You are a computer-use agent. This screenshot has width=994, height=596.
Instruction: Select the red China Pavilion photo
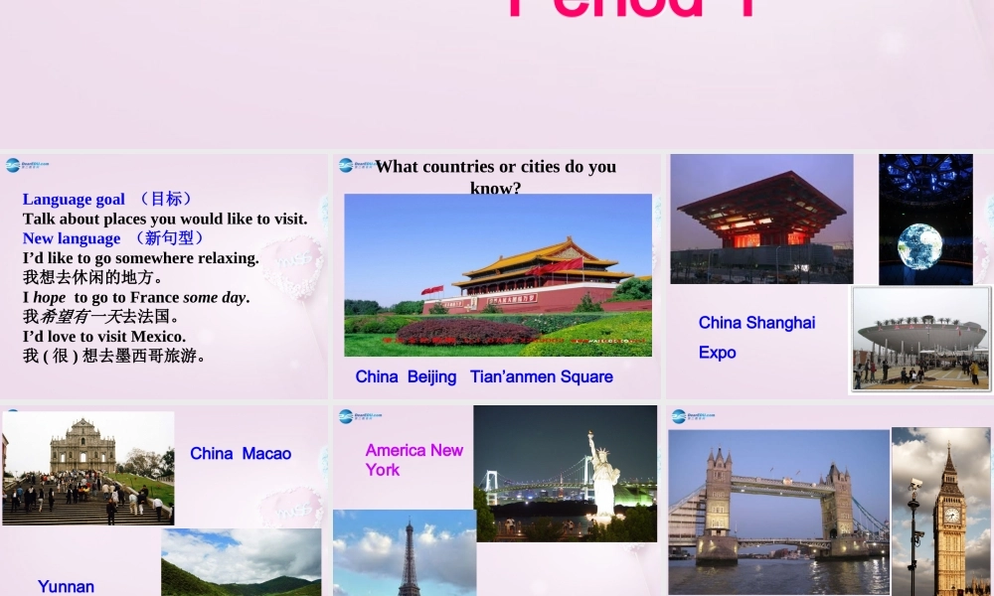click(761, 219)
